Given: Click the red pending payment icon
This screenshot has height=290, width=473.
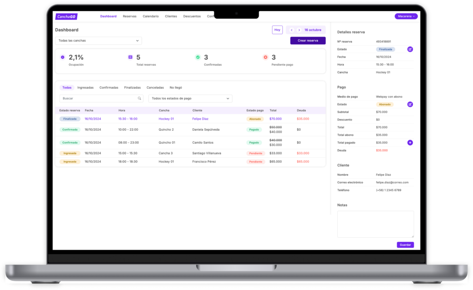Looking at the screenshot, I should click(265, 57).
